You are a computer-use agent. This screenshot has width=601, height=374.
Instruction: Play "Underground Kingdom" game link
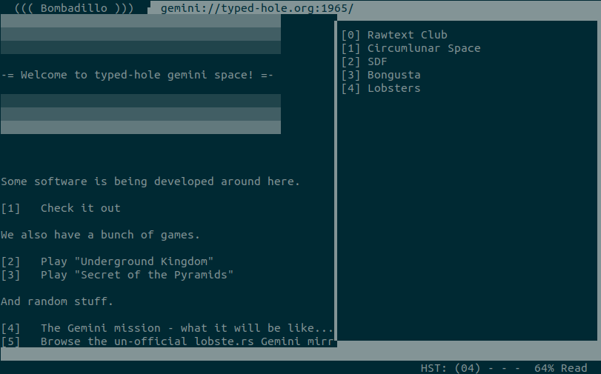click(127, 261)
